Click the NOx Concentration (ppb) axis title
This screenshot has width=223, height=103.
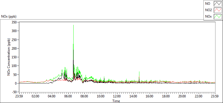(9, 57)
